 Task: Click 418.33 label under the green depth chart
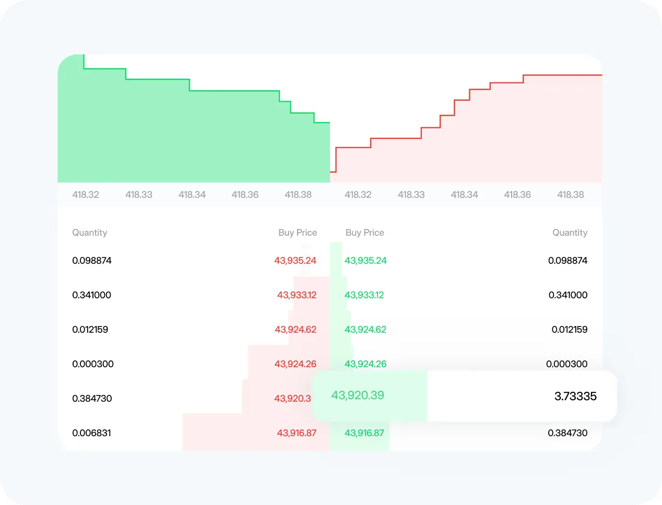[x=139, y=195]
